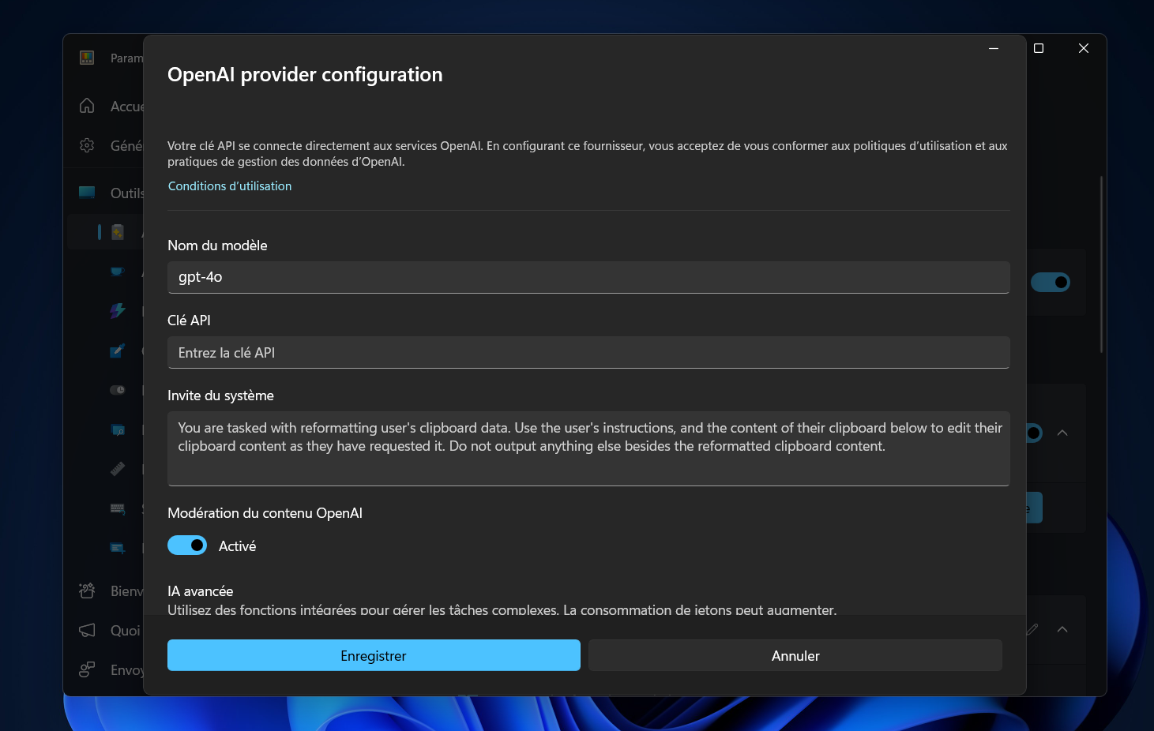The image size is (1154, 731).
Task: Toggle the fully visible switch in the background Settings window
Action: pos(1051,282)
